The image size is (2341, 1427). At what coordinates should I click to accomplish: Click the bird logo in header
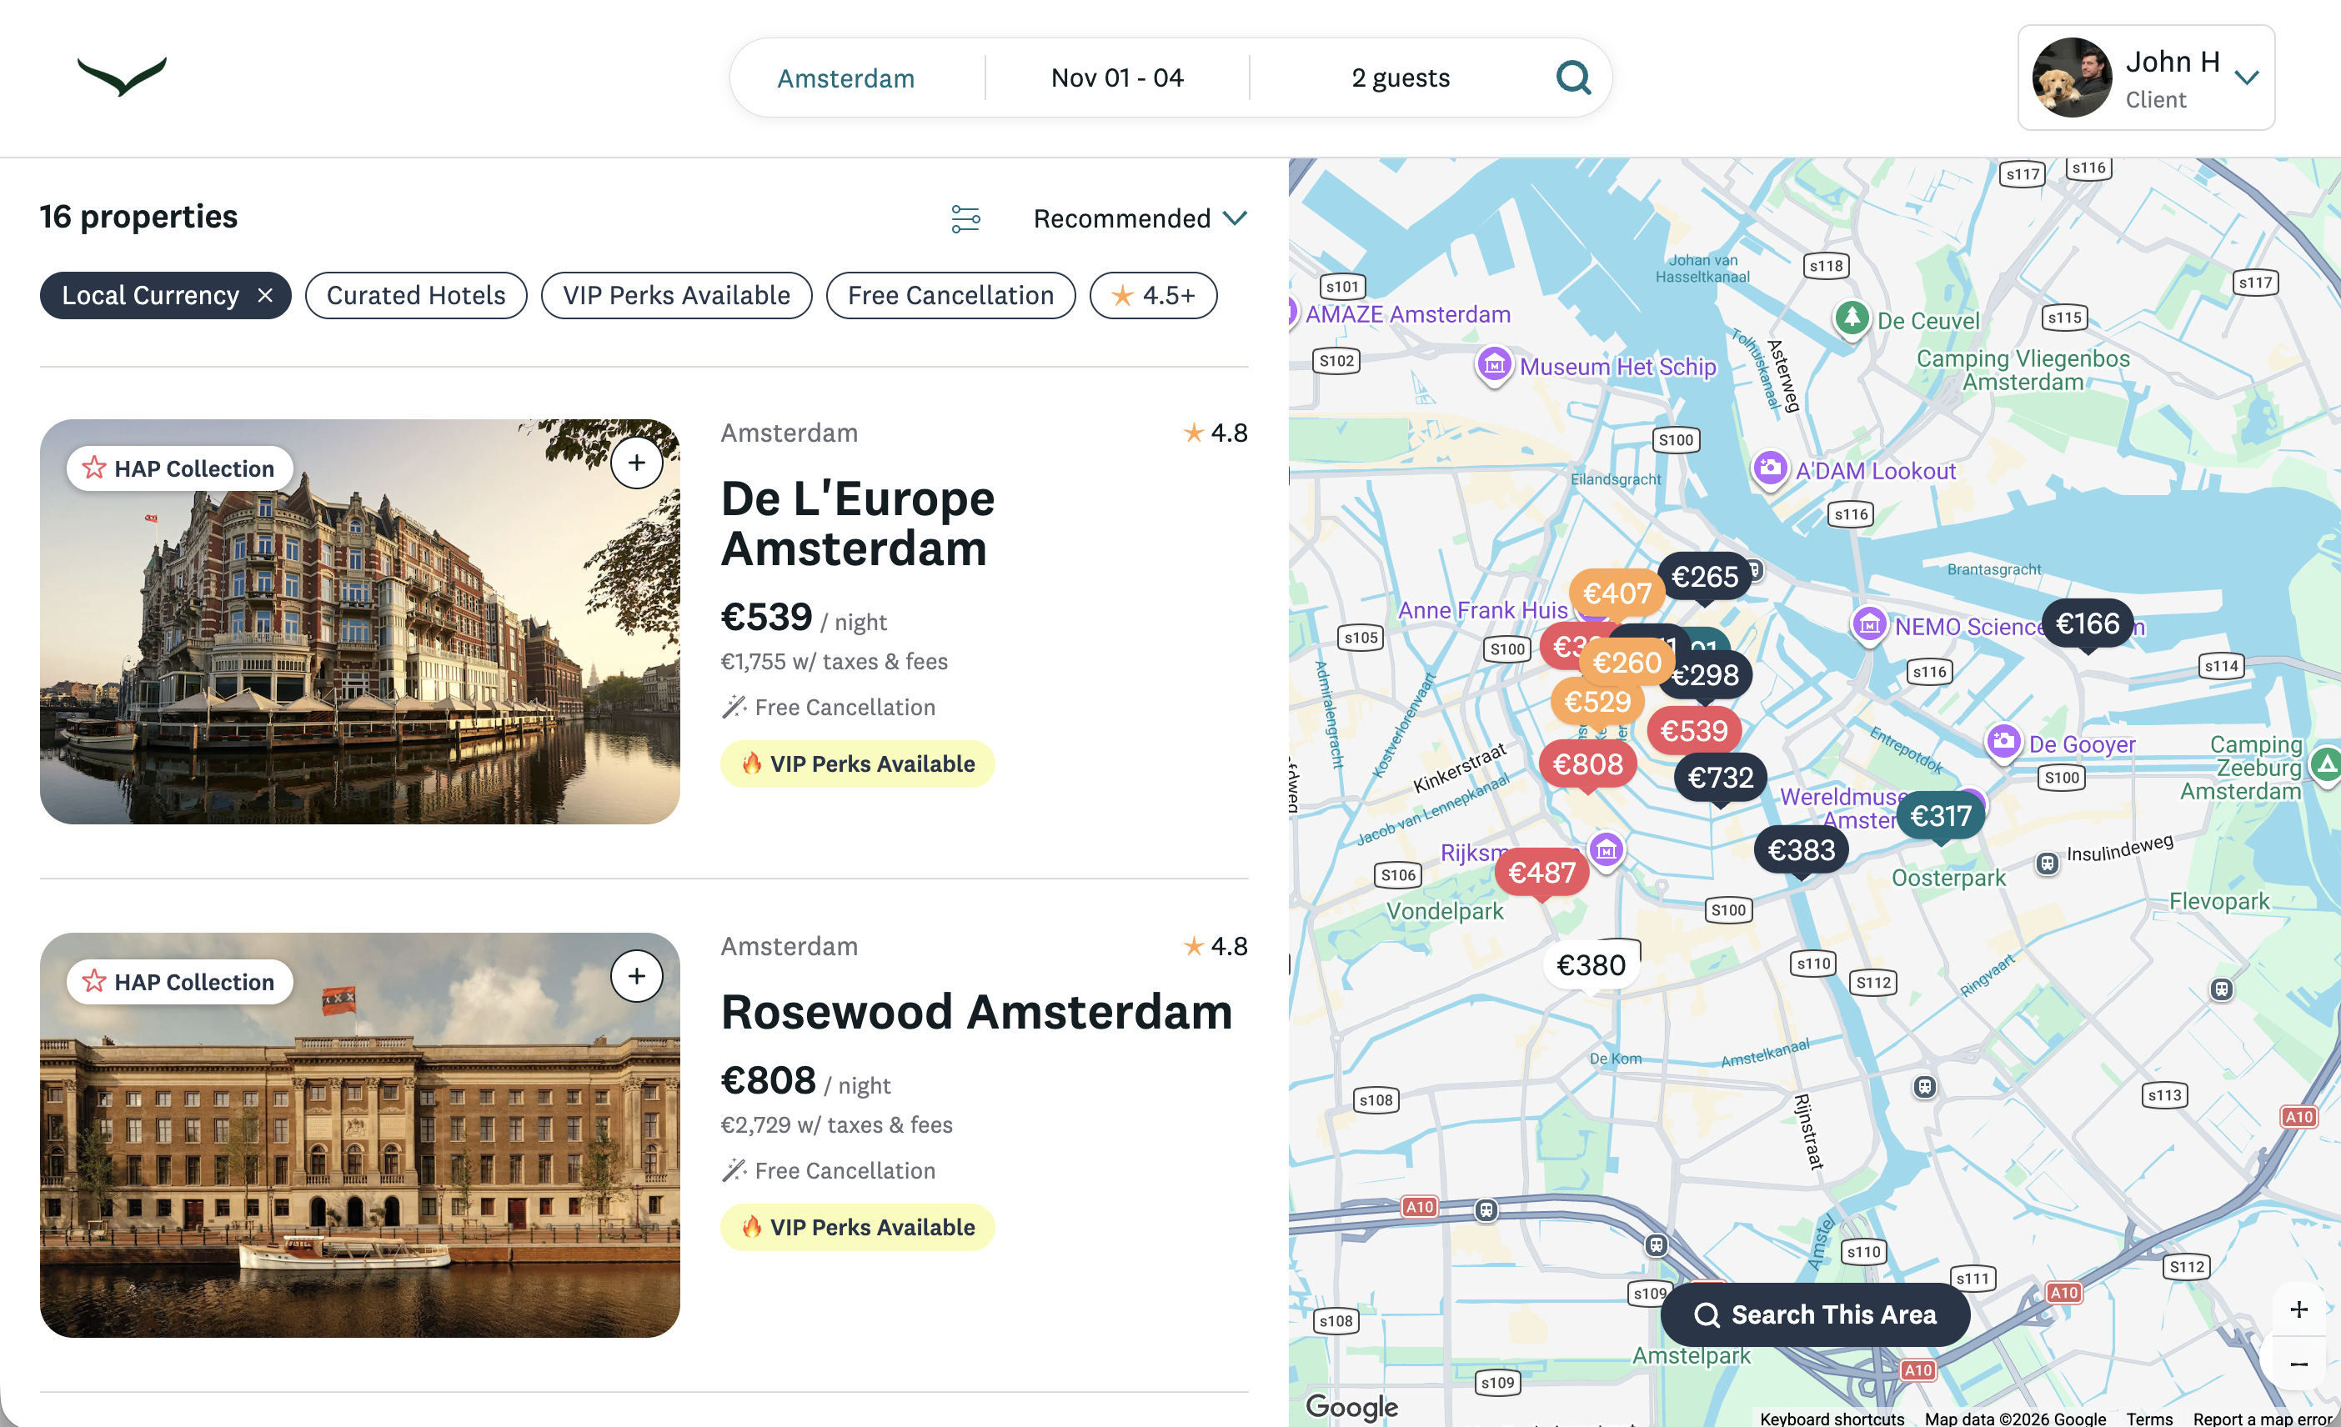[x=122, y=76]
